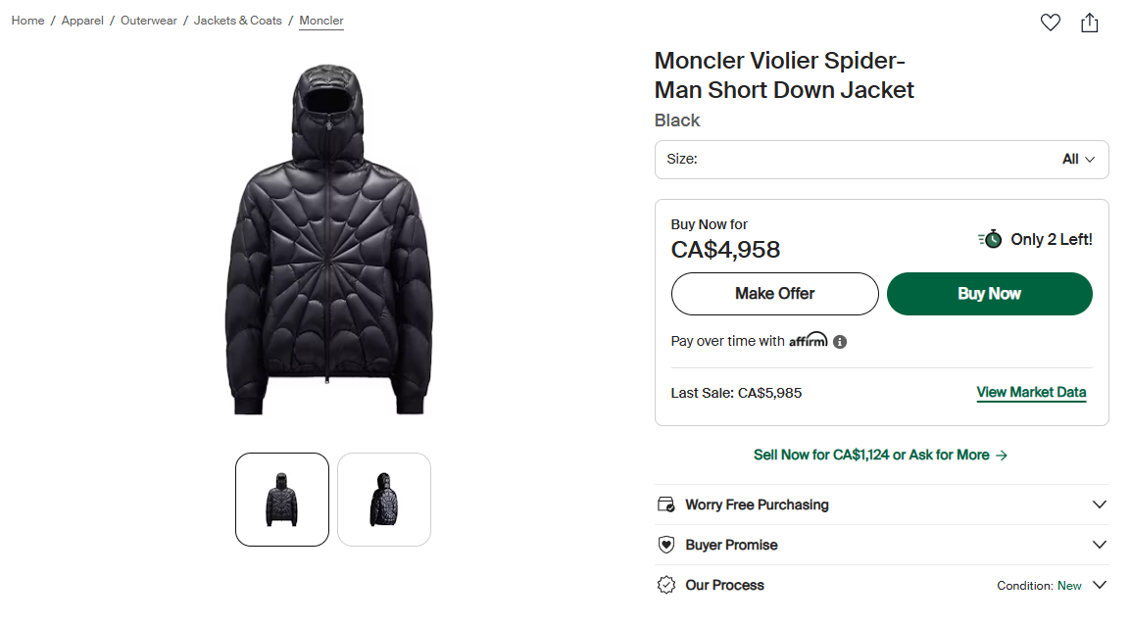Click the stopwatch icon beside Only 2 Left

992,238
